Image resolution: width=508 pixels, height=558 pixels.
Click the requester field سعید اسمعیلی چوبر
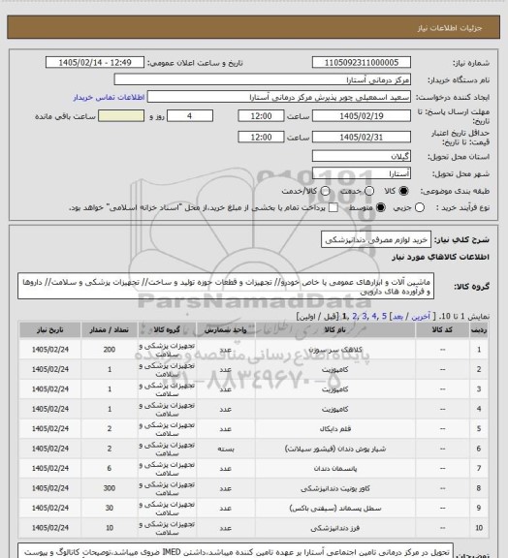[279, 97]
